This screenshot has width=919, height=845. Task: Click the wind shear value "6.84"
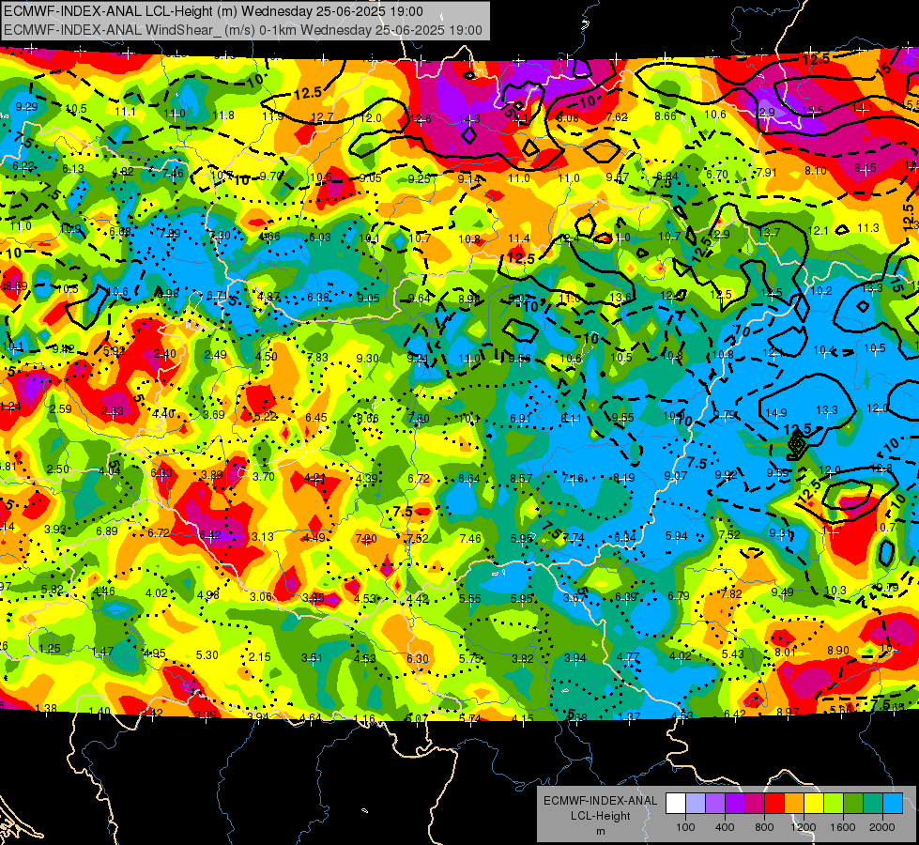pyautogui.click(x=667, y=176)
